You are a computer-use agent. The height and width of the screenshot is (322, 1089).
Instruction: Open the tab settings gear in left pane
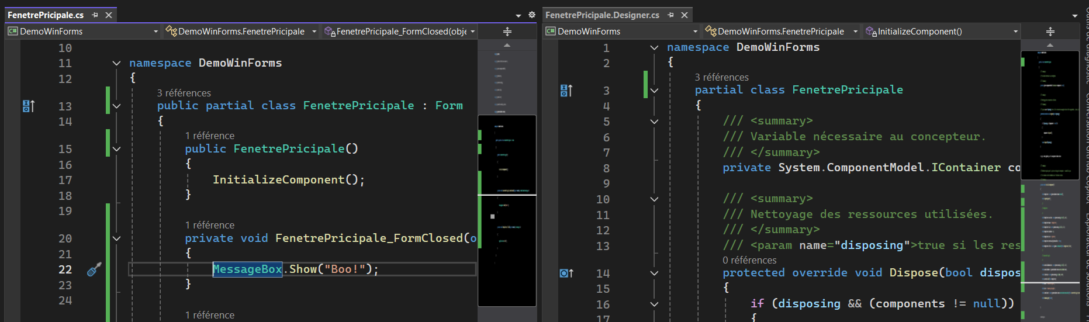[x=532, y=15]
